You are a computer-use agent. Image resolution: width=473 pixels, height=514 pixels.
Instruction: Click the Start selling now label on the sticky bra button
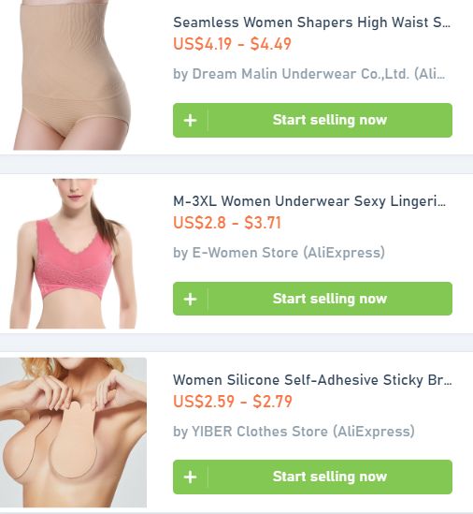[x=330, y=477]
